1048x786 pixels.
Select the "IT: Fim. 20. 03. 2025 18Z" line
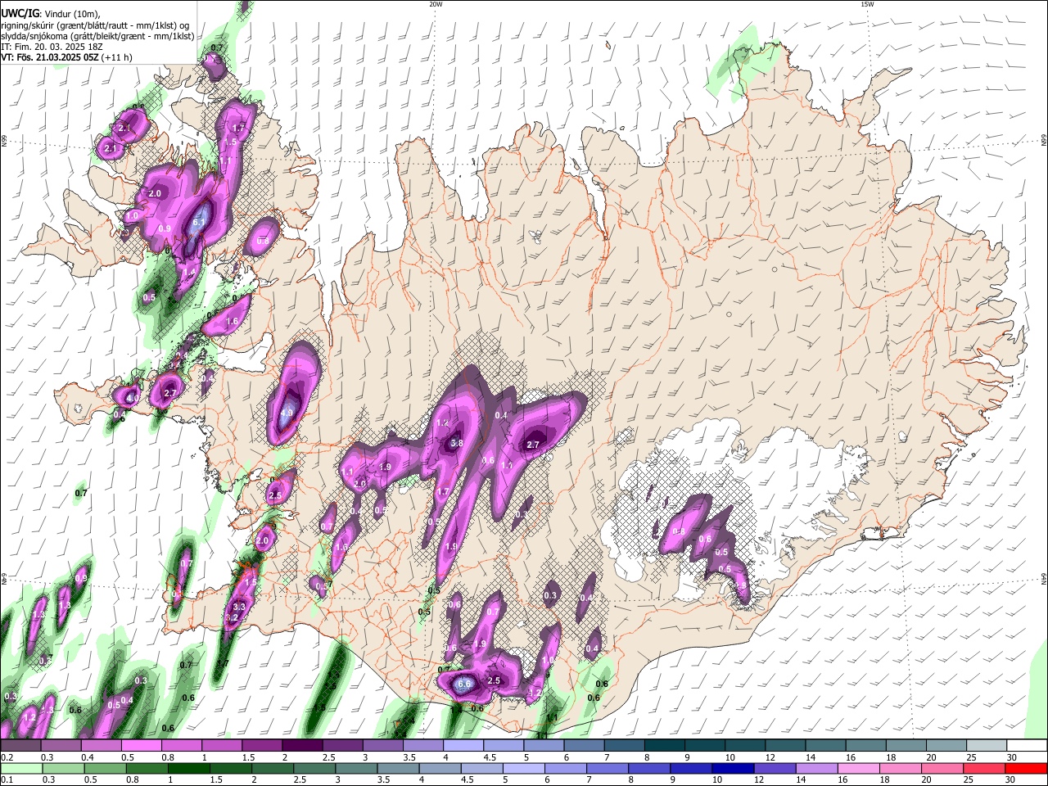pyautogui.click(x=52, y=47)
